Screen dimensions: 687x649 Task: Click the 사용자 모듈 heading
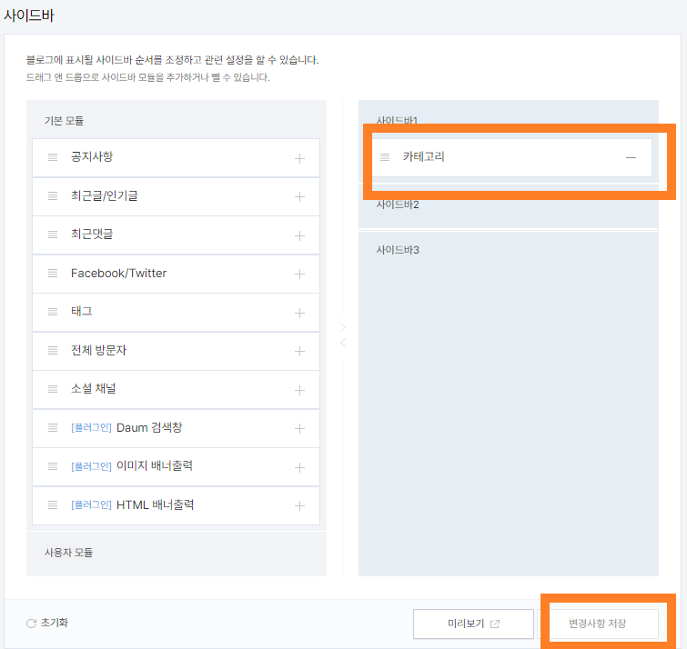coord(68,553)
